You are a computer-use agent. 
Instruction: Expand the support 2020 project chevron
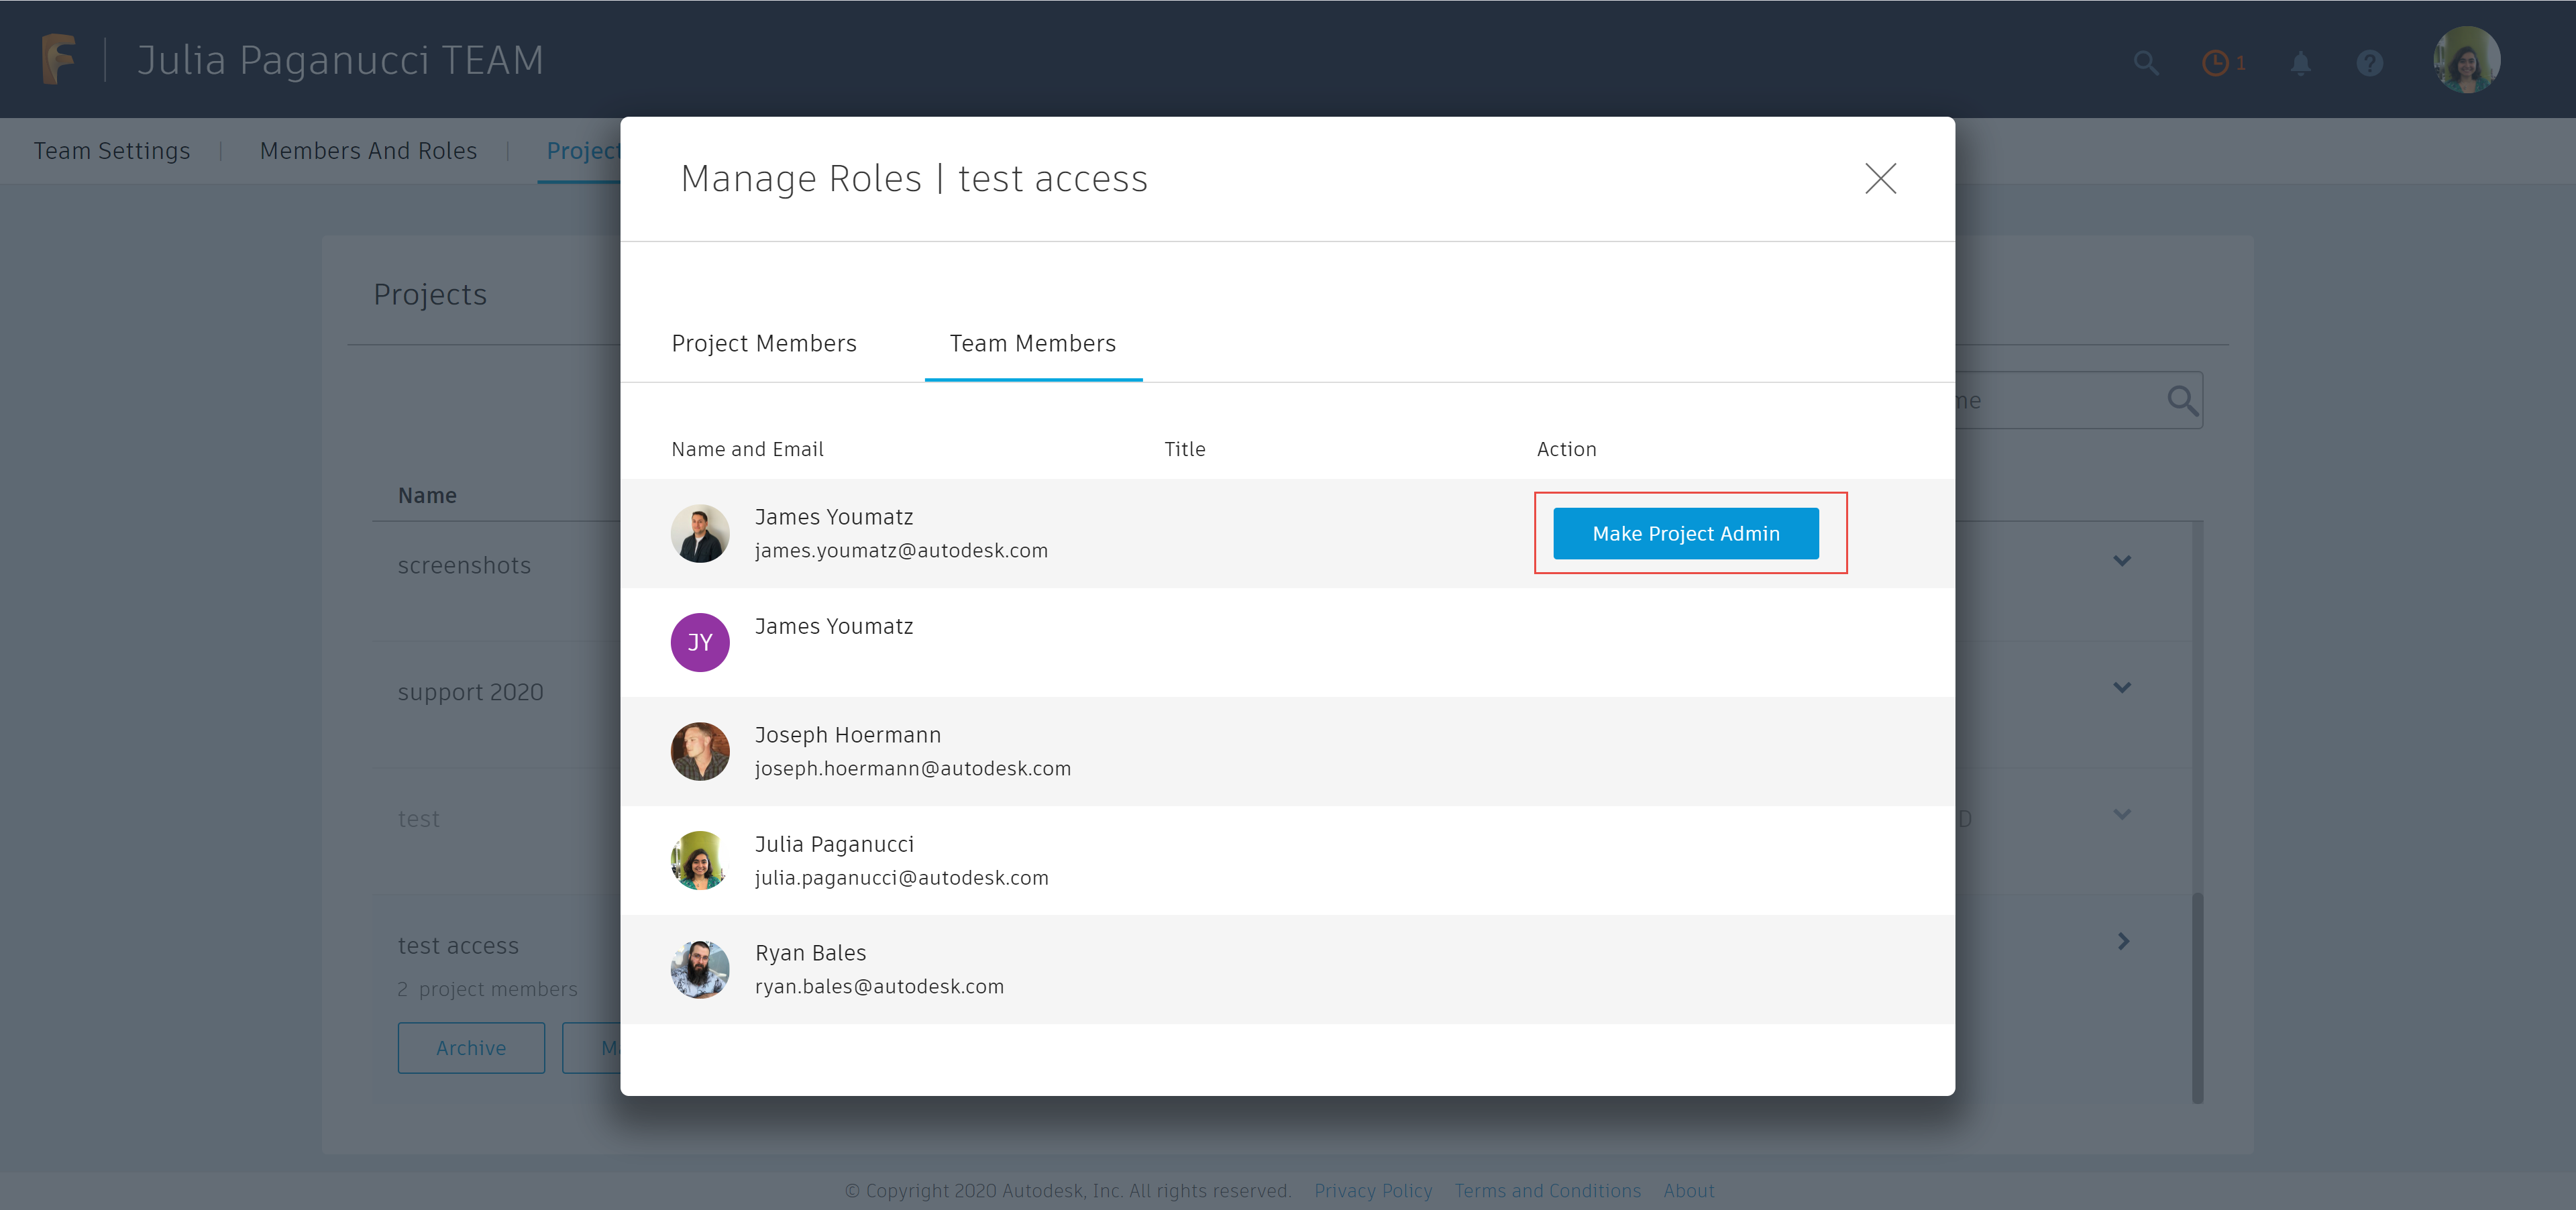click(x=2122, y=687)
